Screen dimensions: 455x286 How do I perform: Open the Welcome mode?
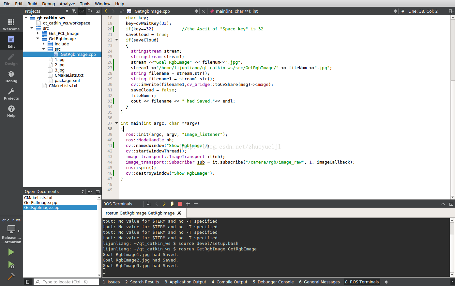pos(11,25)
